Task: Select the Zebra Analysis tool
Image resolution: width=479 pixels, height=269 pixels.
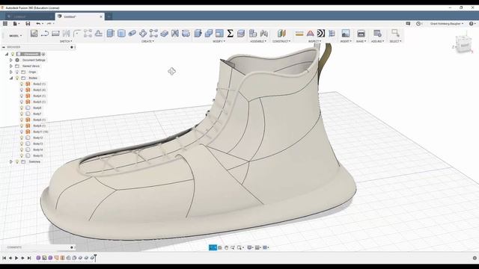Action: (x=321, y=33)
